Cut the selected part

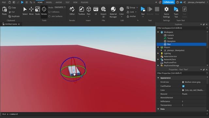(x=11, y=12)
